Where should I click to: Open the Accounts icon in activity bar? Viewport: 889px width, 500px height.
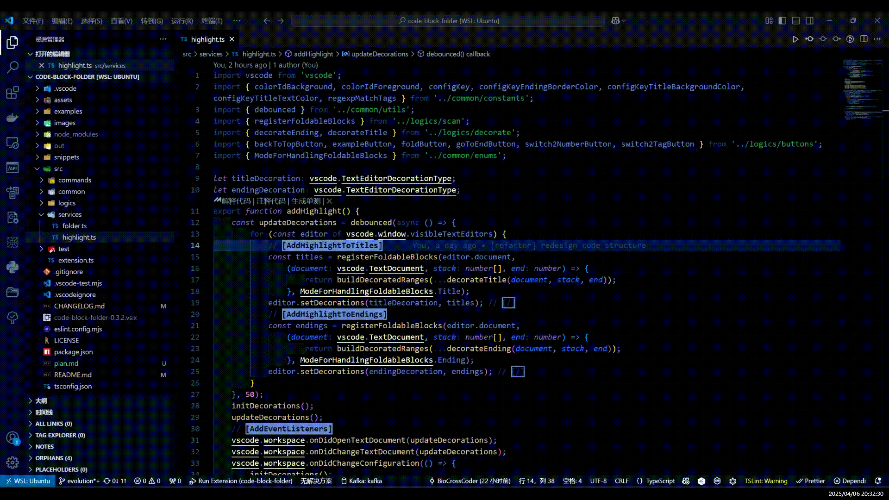click(x=13, y=437)
